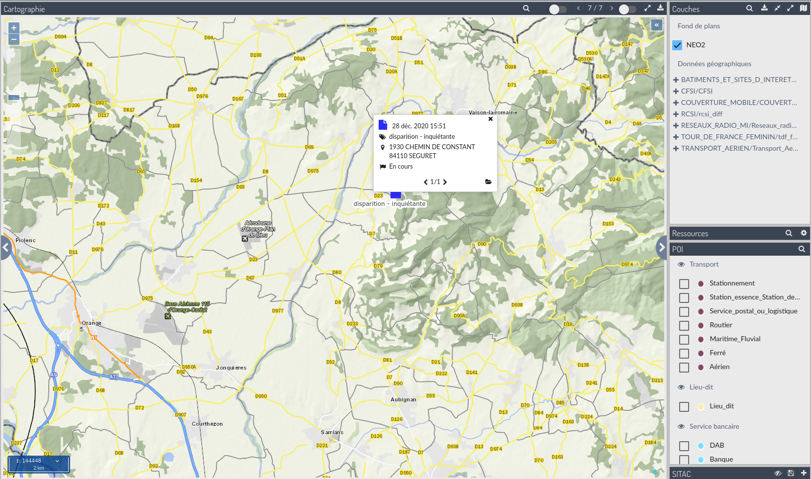Open the left side panel arrow

click(x=5, y=247)
